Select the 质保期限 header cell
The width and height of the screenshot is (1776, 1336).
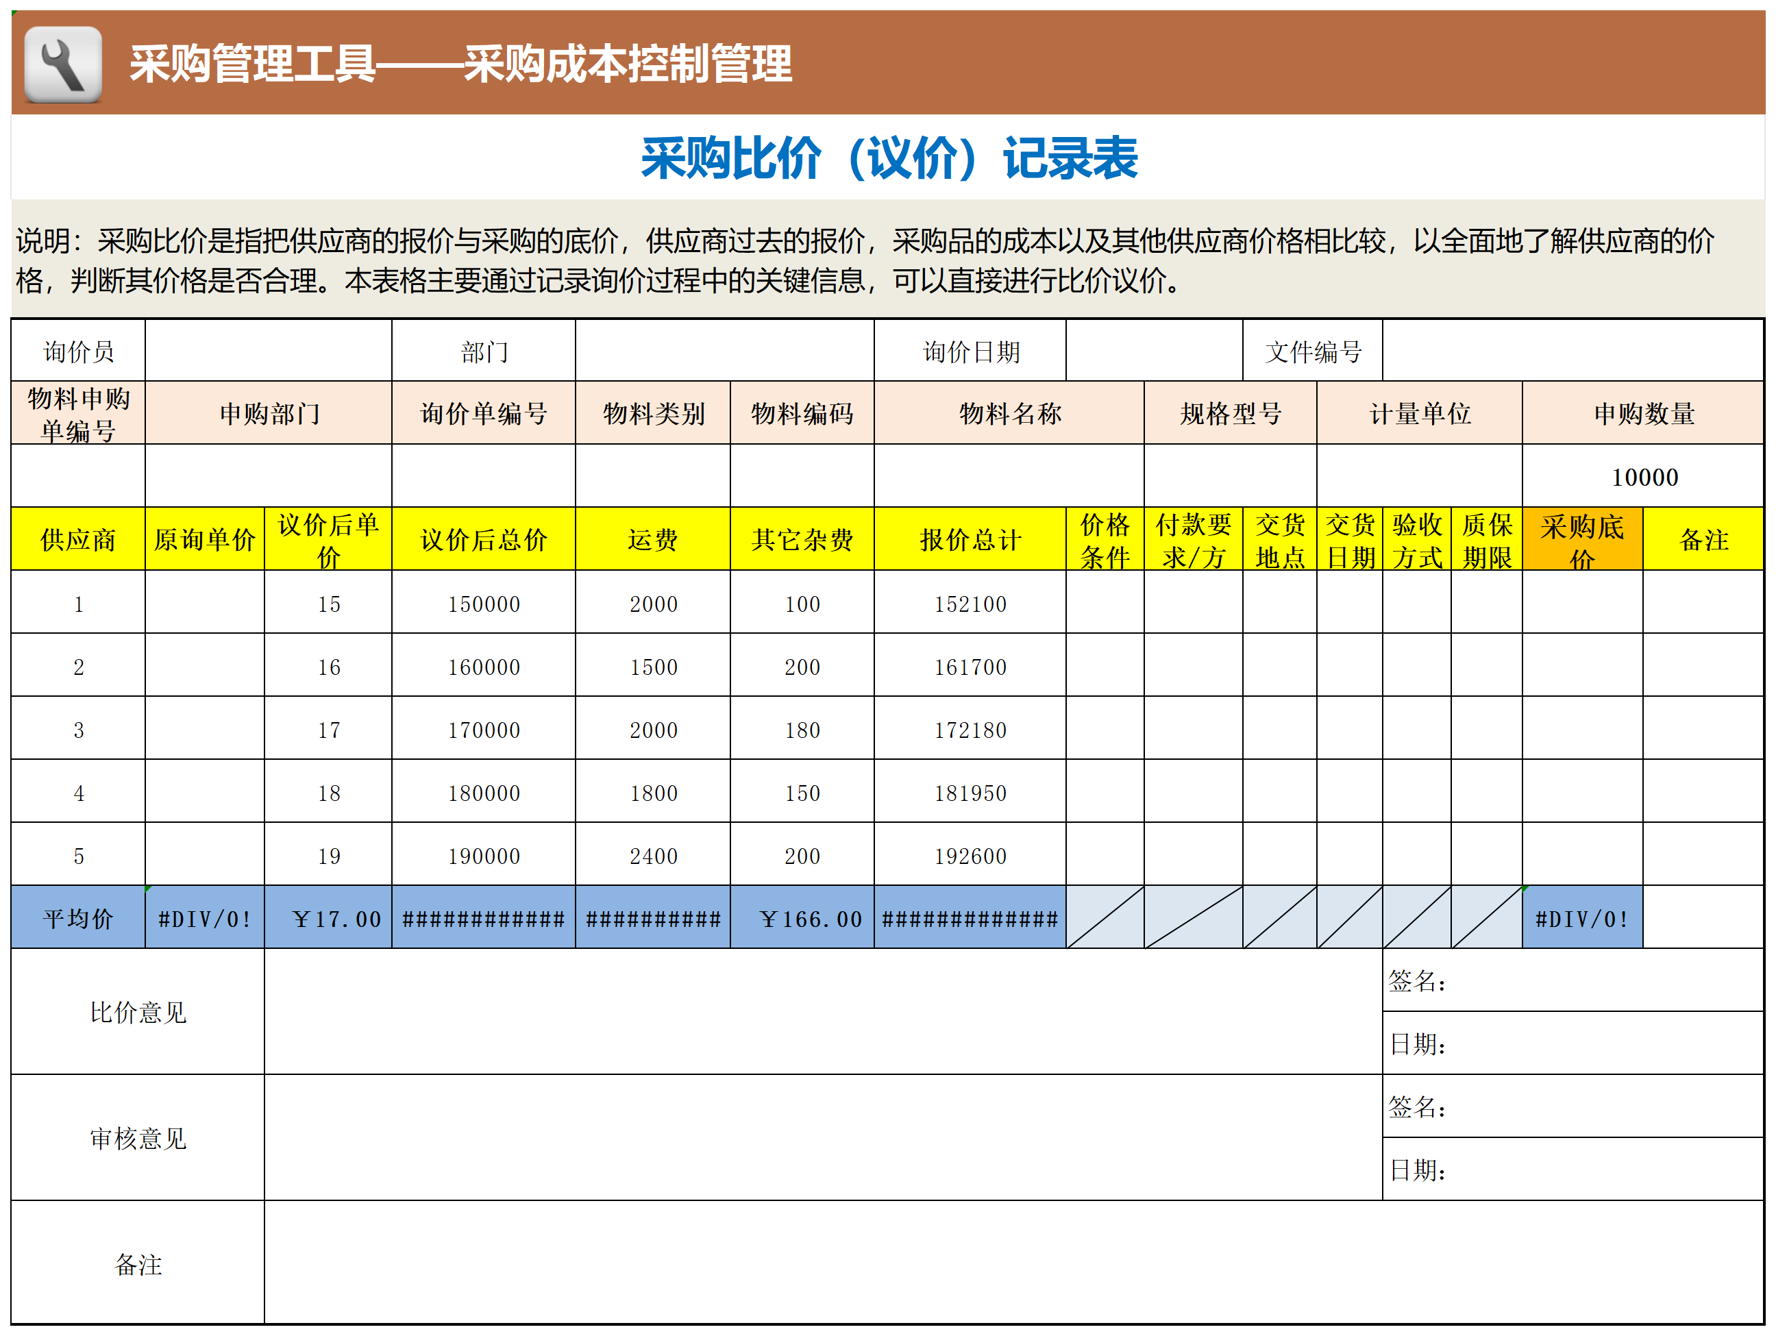point(1487,540)
